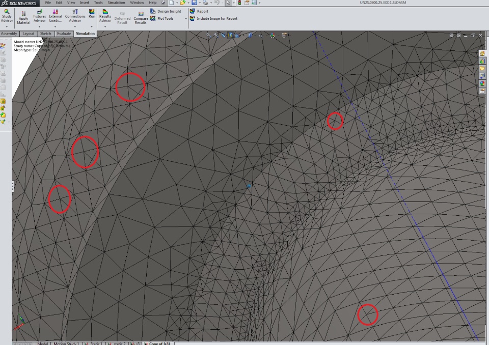Screen dimensions: 489x345
Task: Open SolidWorks Resources home icon
Action: [x=482, y=53]
